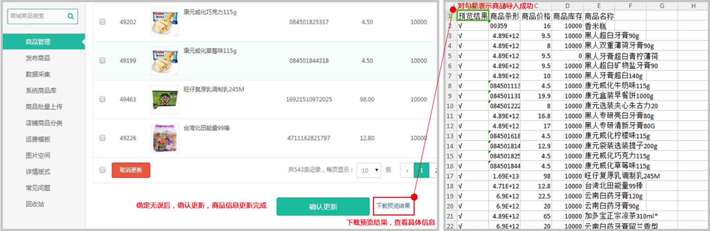Click price 98.00 in product list

(x=367, y=99)
